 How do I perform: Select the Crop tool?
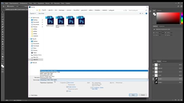point(3,22)
